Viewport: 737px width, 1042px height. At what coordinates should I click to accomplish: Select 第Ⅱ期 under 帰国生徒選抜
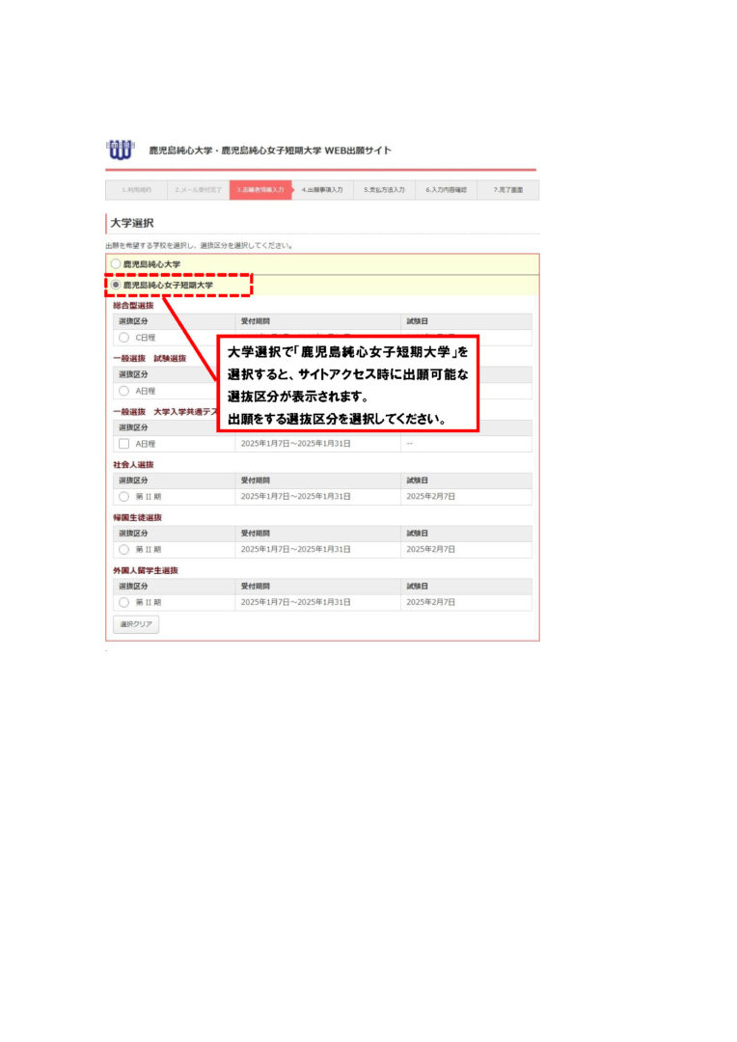[x=123, y=549]
